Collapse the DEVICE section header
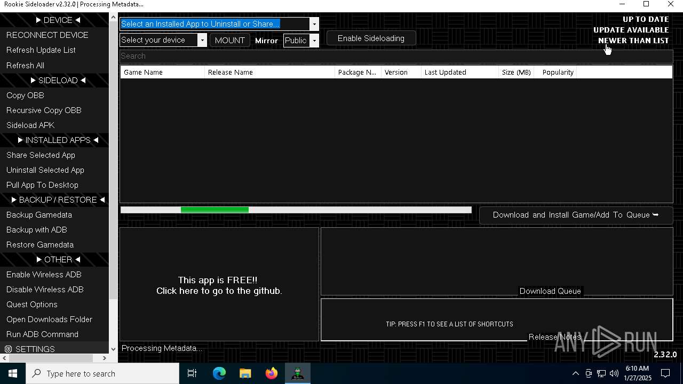This screenshot has height=384, width=683. (x=58, y=20)
